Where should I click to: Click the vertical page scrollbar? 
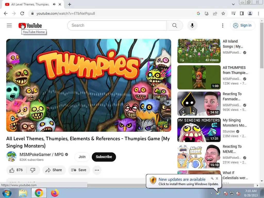click(x=262, y=45)
